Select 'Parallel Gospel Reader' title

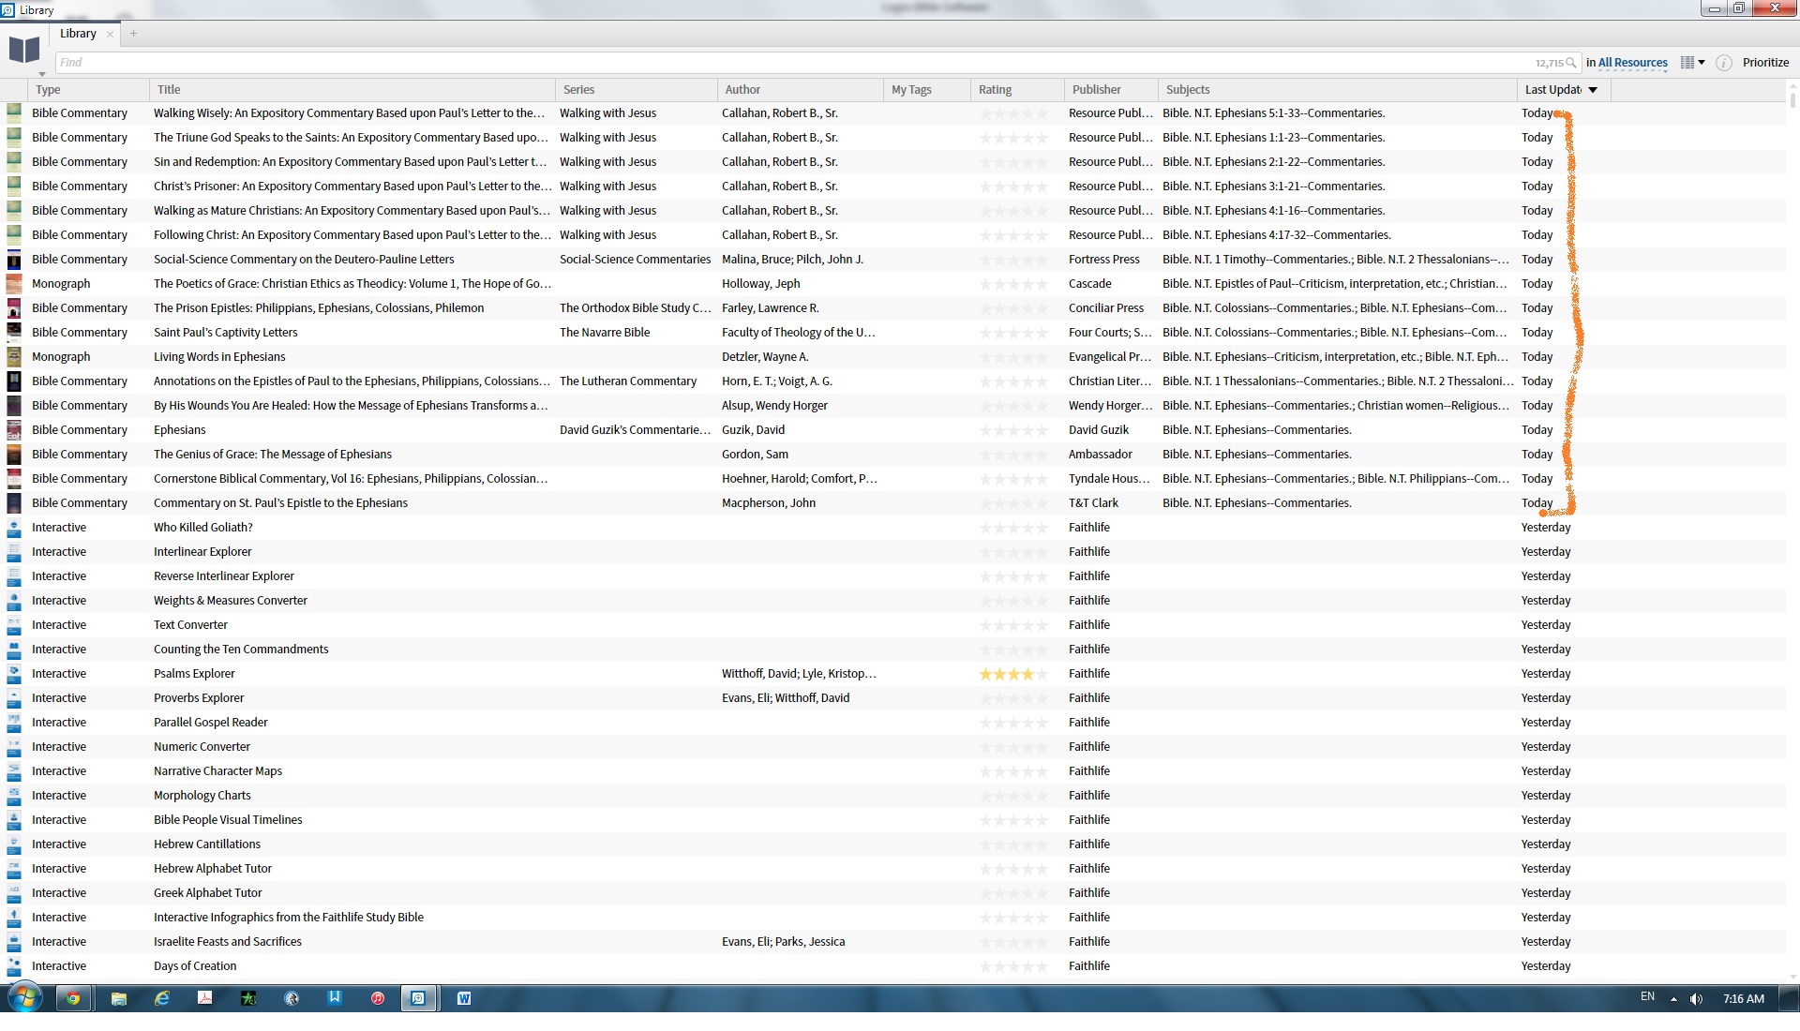211,723
